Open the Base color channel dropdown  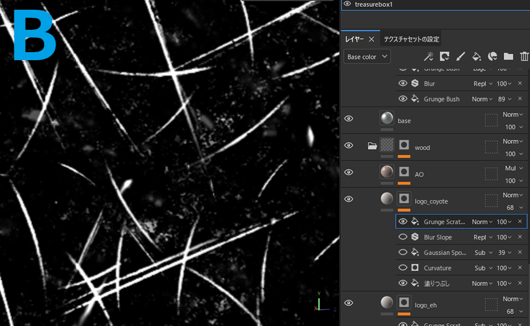pyautogui.click(x=367, y=57)
